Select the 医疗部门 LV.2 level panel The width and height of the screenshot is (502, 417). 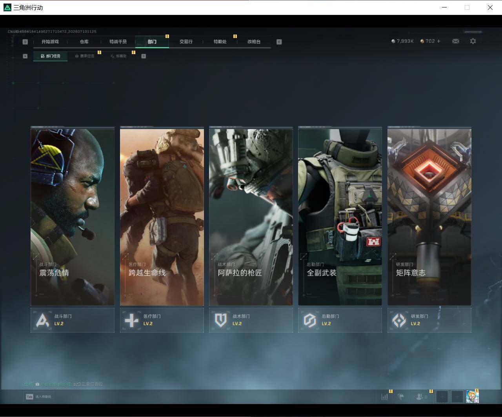[162, 320]
